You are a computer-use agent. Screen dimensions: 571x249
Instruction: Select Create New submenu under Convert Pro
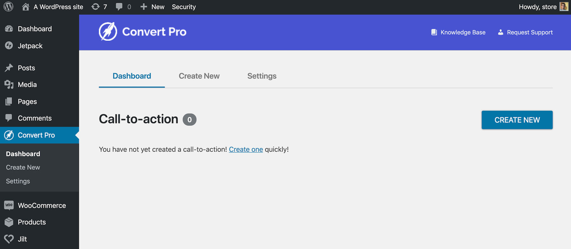tap(23, 167)
